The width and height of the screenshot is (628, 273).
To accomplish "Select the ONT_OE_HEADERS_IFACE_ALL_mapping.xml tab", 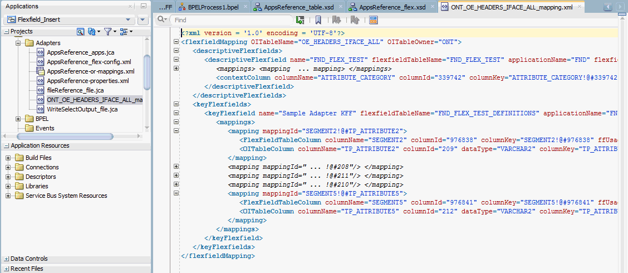I will [x=512, y=7].
